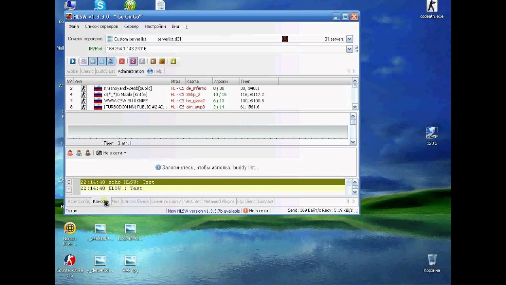Open the Настройки menu
Viewport: 506px width, 285px height.
coord(155,27)
